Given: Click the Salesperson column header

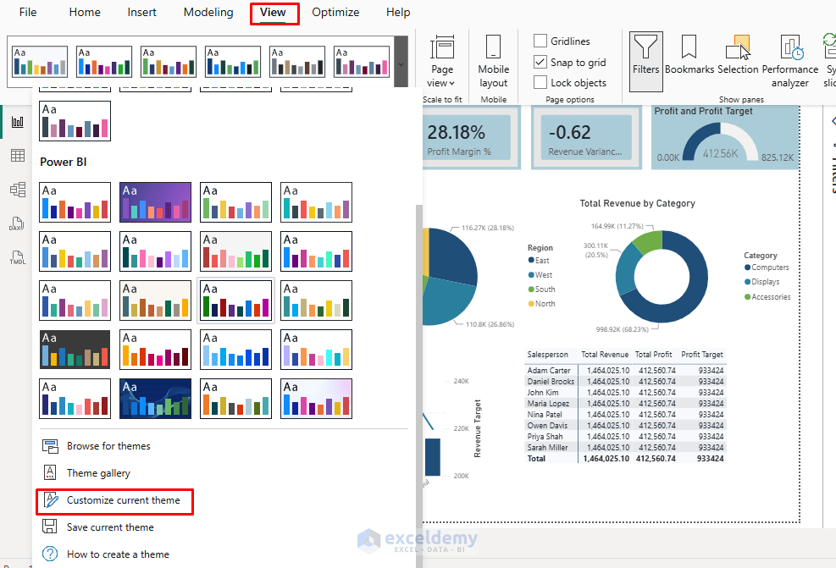Looking at the screenshot, I should point(547,355).
